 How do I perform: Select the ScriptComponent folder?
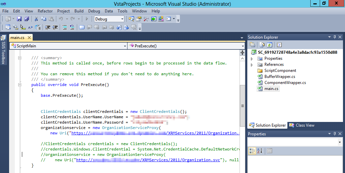coord(280,71)
